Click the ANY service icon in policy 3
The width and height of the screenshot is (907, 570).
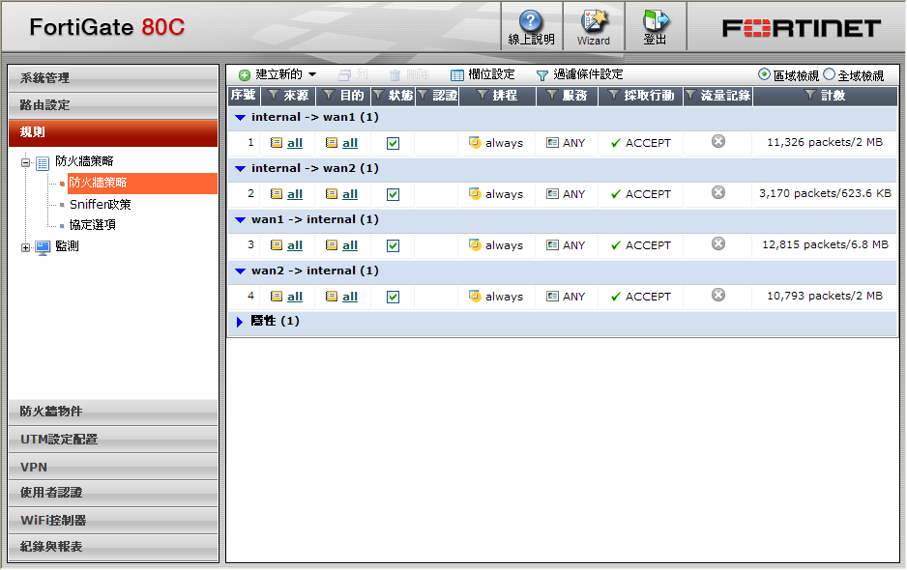(x=552, y=245)
